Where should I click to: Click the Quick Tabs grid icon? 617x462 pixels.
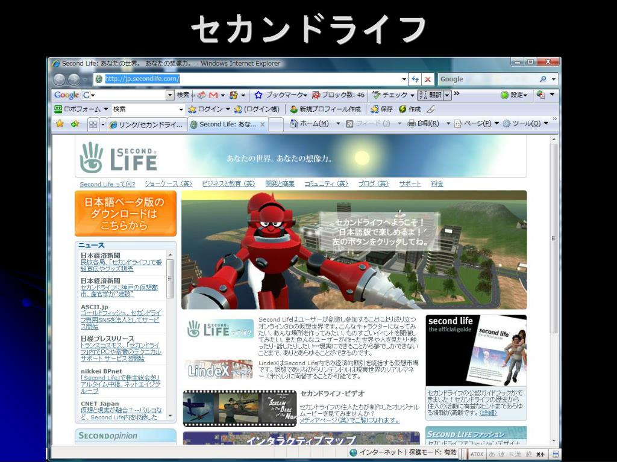[93, 125]
